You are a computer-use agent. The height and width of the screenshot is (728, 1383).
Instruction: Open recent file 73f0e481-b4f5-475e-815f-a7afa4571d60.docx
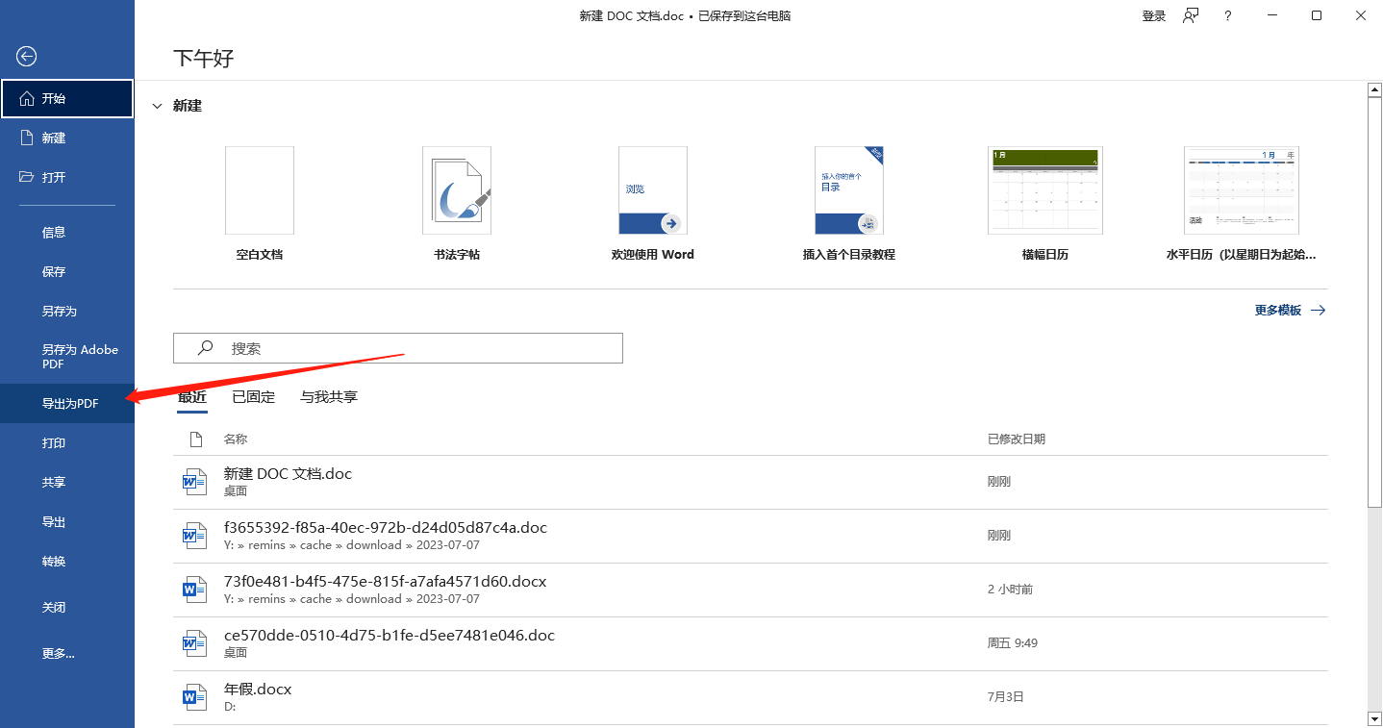pos(750,590)
